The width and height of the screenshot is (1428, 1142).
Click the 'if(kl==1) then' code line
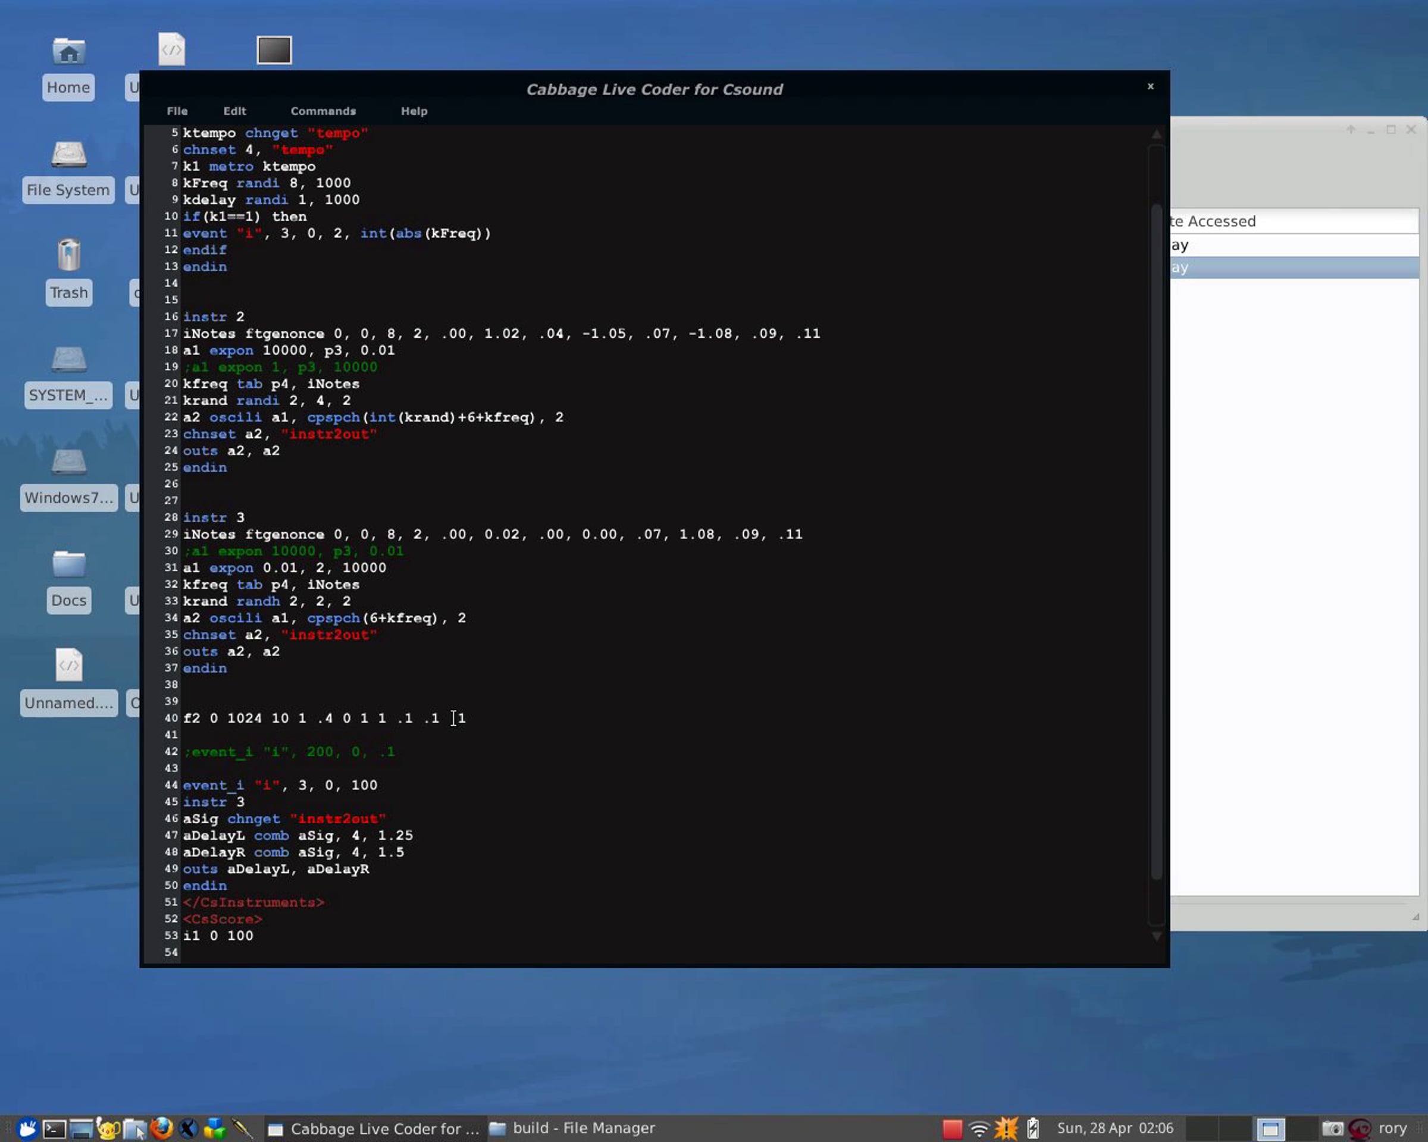click(x=245, y=217)
